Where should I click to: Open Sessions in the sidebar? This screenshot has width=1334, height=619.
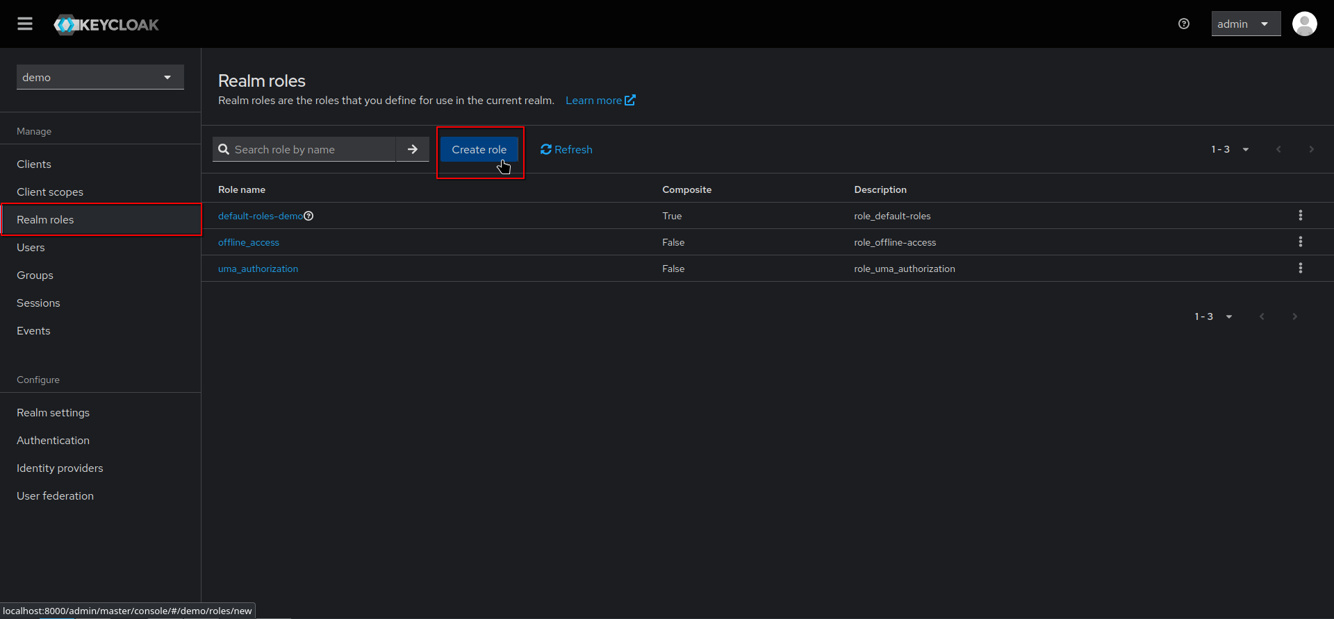pyautogui.click(x=100, y=303)
